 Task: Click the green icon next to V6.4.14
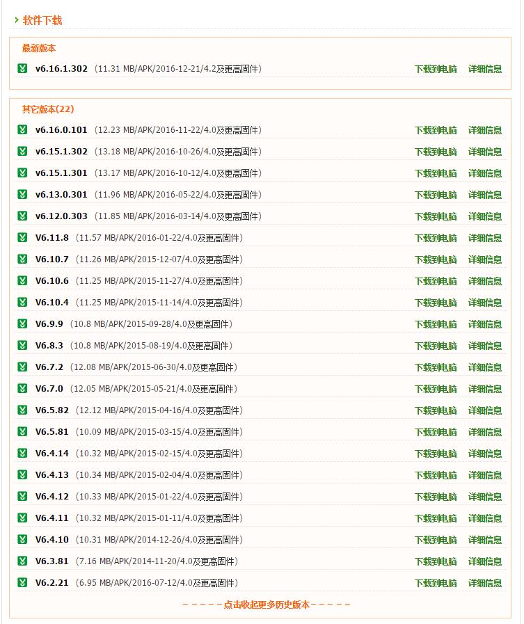(22, 454)
